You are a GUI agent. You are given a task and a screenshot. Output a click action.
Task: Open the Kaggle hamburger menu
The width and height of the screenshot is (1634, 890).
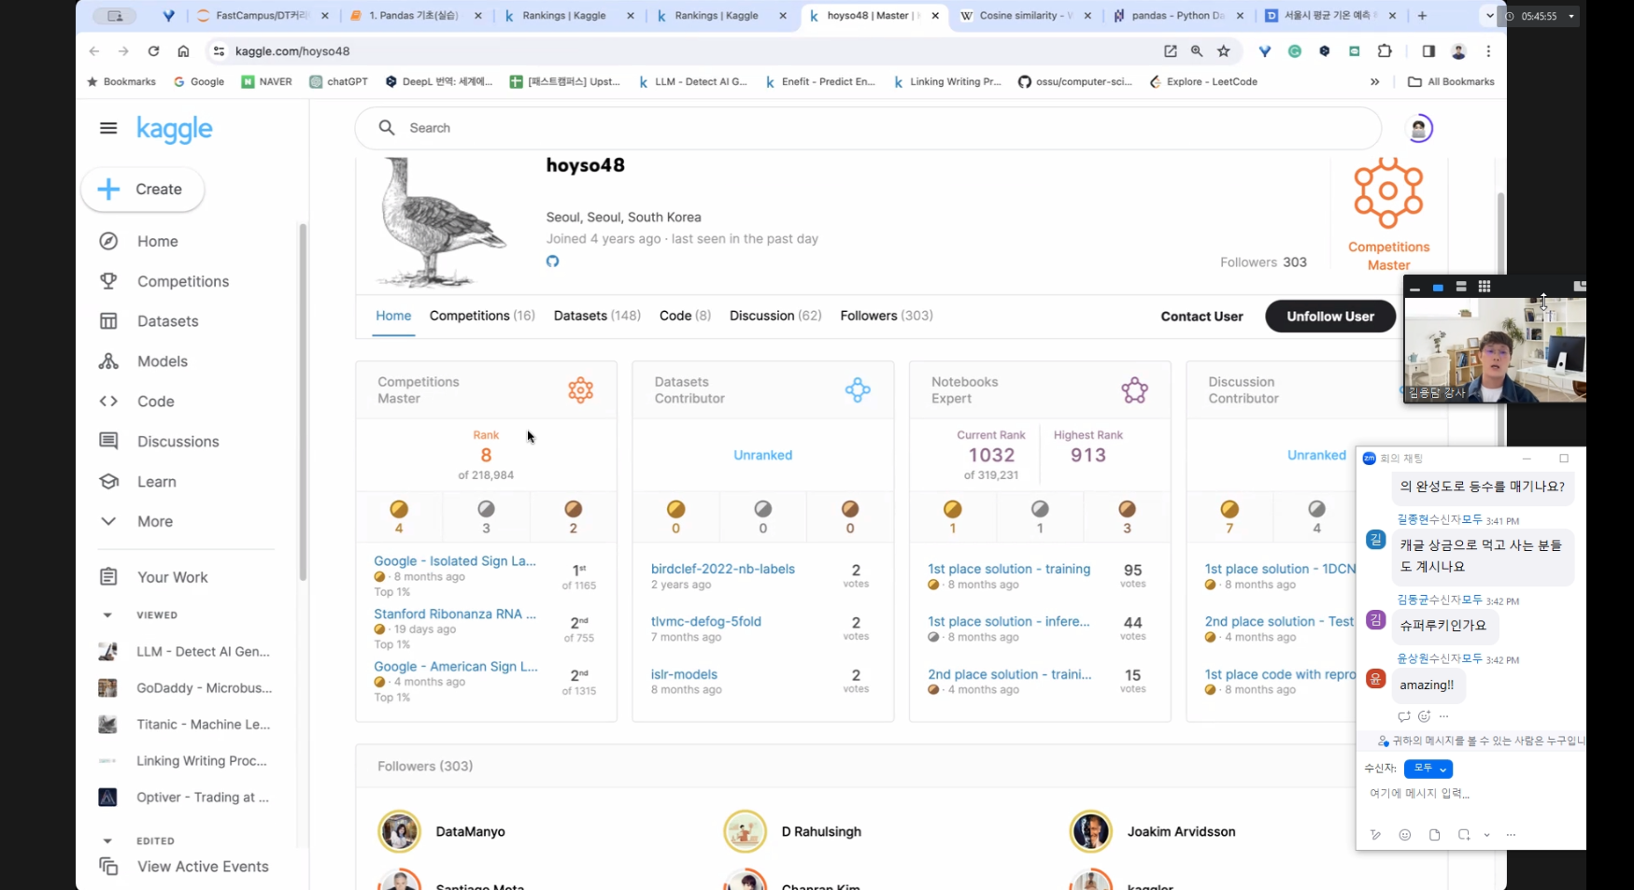pos(108,128)
